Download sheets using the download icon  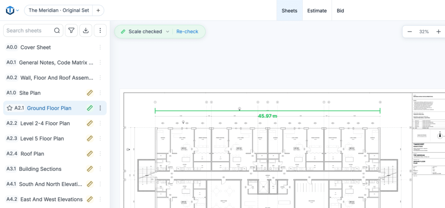86,31
